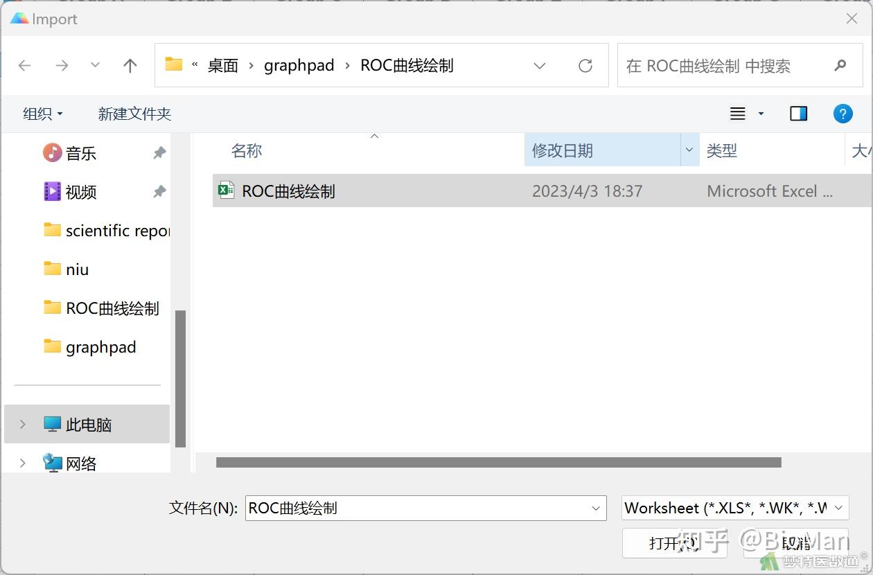
Task: Navigate back with the back arrow
Action: coord(24,64)
